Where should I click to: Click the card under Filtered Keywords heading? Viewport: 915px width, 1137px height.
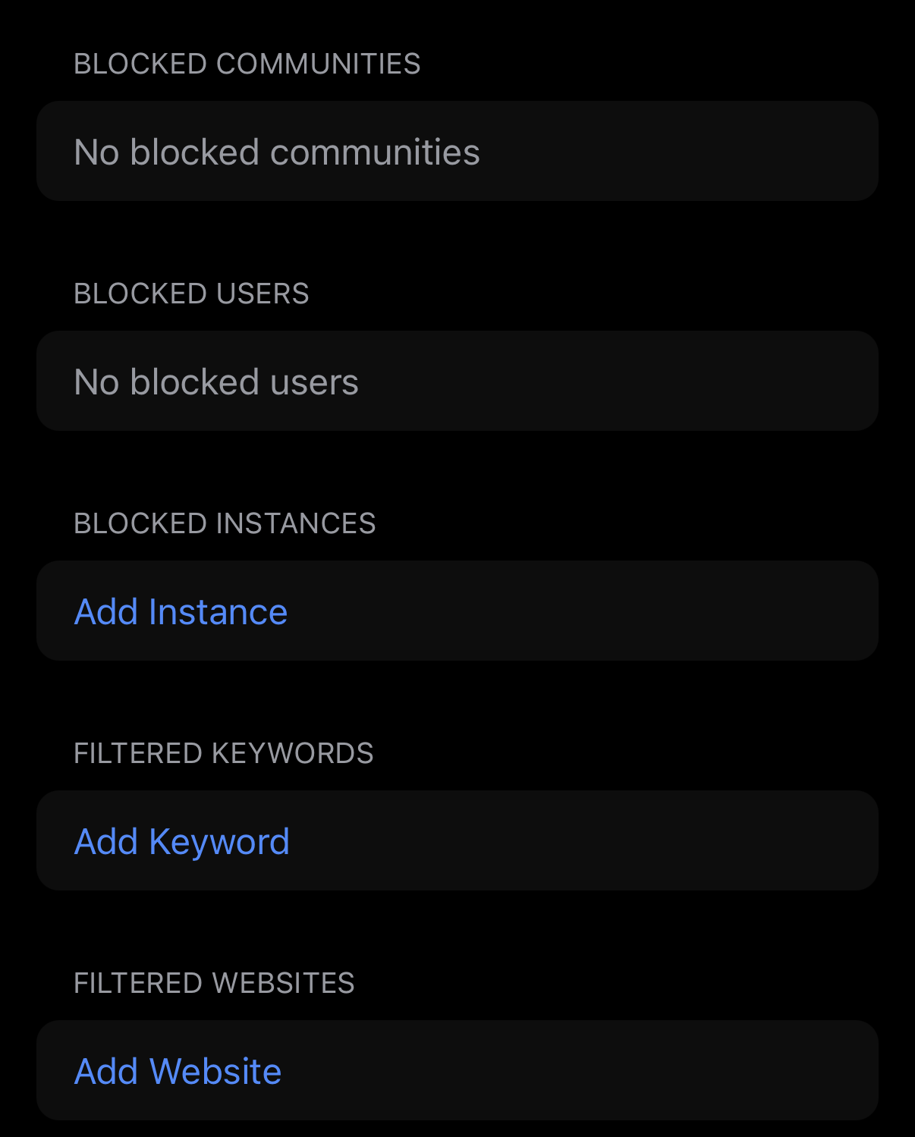tap(457, 841)
